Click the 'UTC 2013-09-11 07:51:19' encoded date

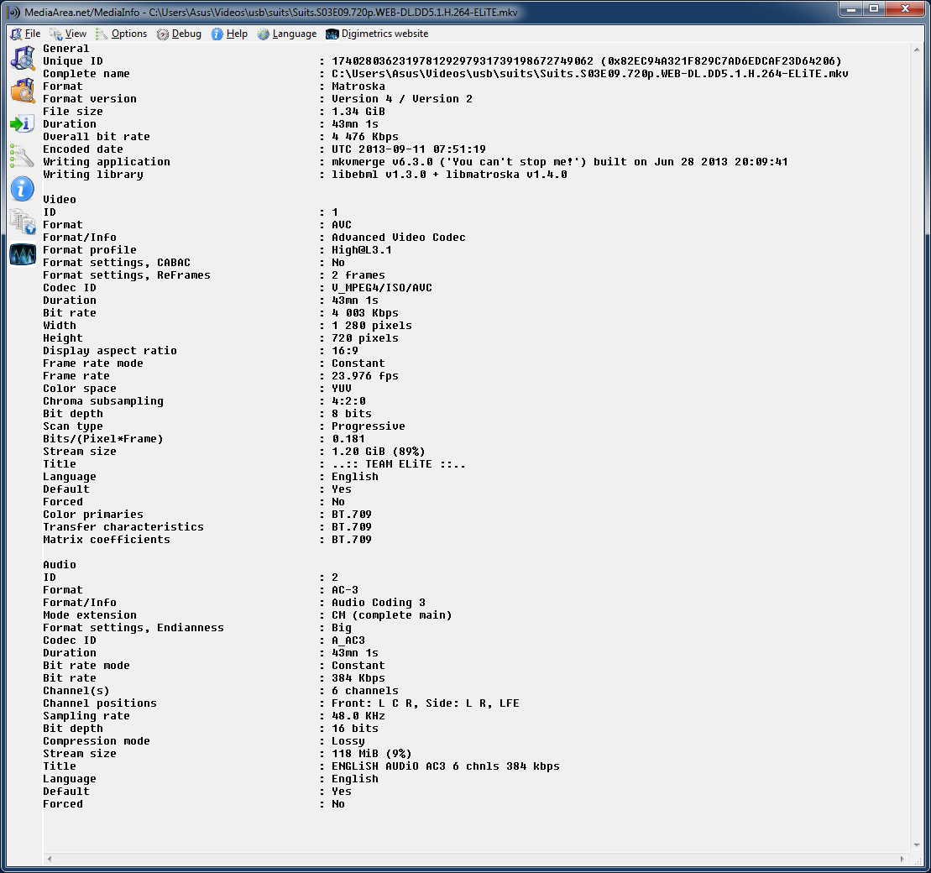tap(409, 149)
